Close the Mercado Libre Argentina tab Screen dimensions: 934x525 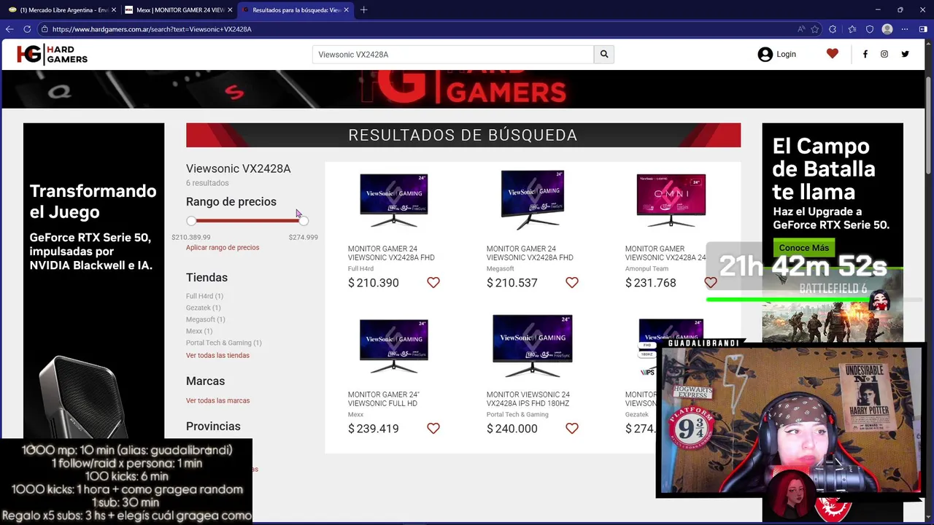pos(114,10)
